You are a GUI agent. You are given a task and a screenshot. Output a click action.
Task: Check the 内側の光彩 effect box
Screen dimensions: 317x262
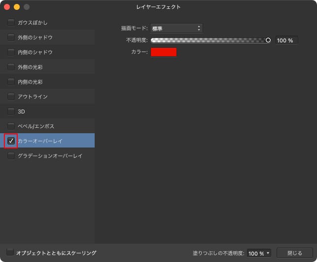tap(11, 81)
